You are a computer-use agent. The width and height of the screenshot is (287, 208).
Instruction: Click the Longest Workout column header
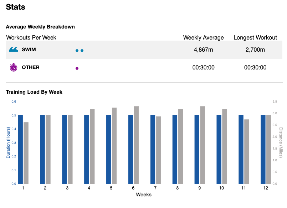pos(255,37)
